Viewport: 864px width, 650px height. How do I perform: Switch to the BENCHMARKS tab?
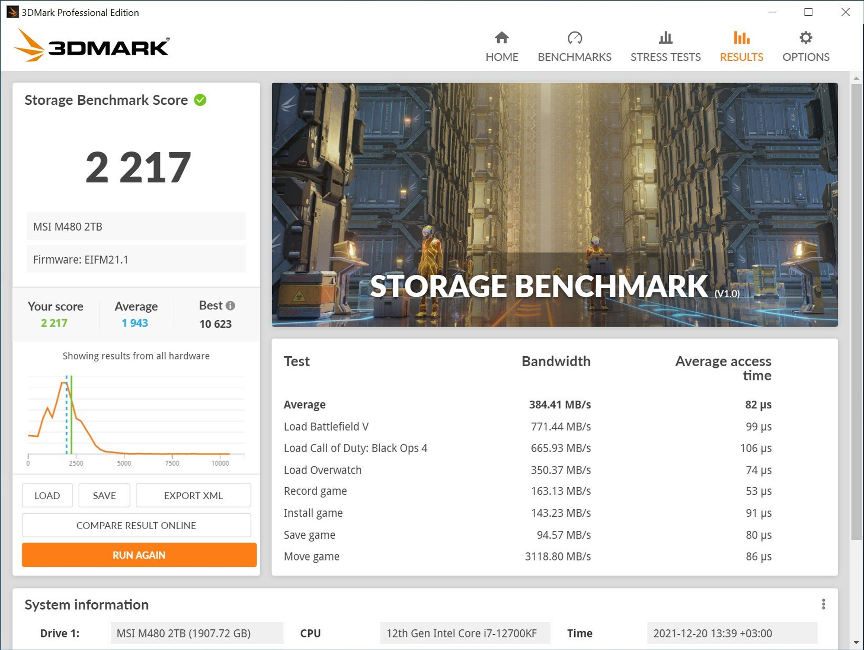(575, 47)
